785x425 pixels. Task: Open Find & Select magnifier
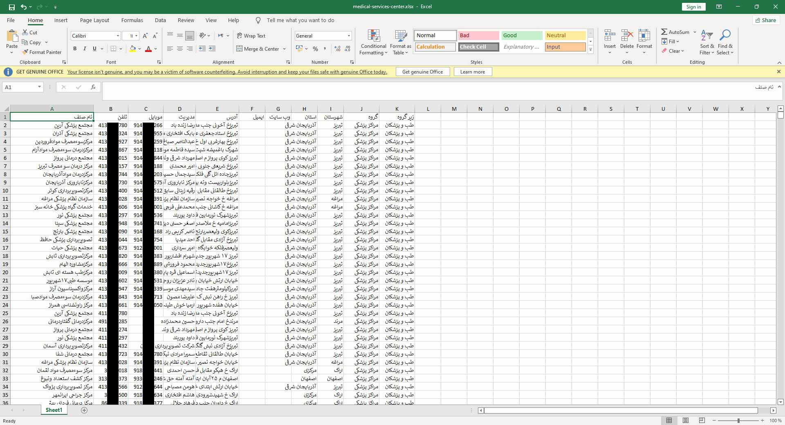click(725, 42)
